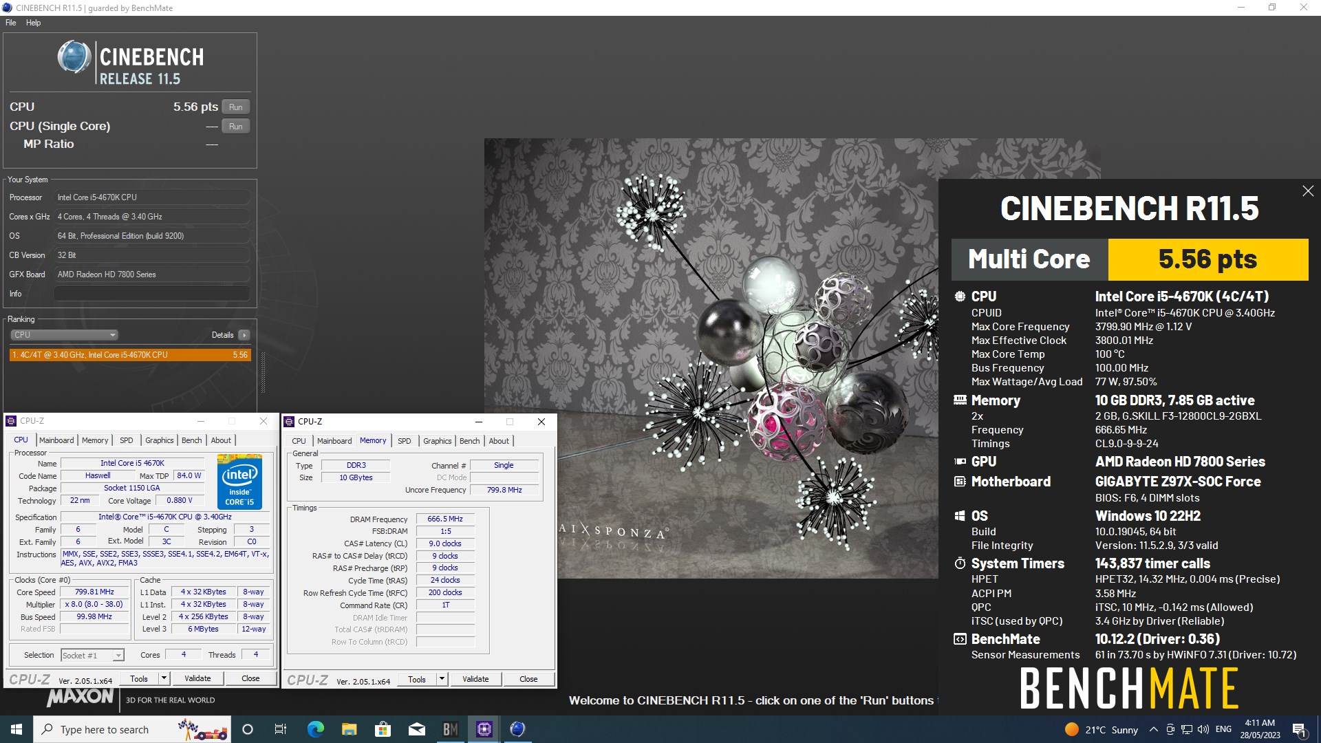Open the 21°C Sunny weather widget

coord(1101,729)
